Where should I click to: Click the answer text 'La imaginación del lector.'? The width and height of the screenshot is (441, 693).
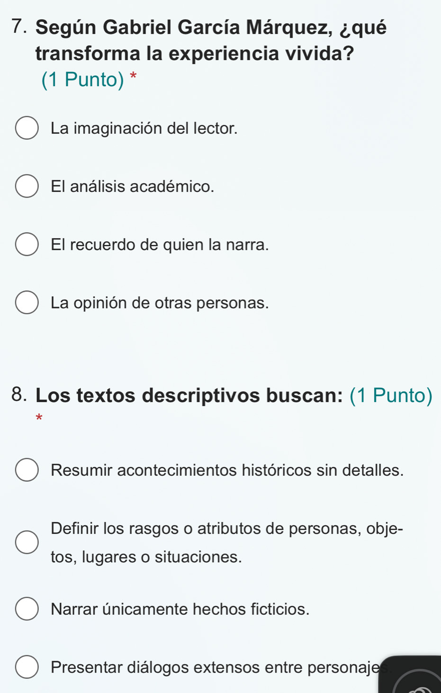tap(144, 128)
